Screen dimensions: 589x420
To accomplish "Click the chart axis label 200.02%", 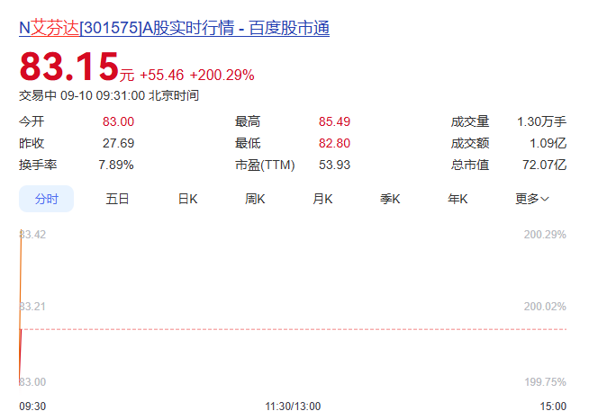I will click(x=545, y=307).
